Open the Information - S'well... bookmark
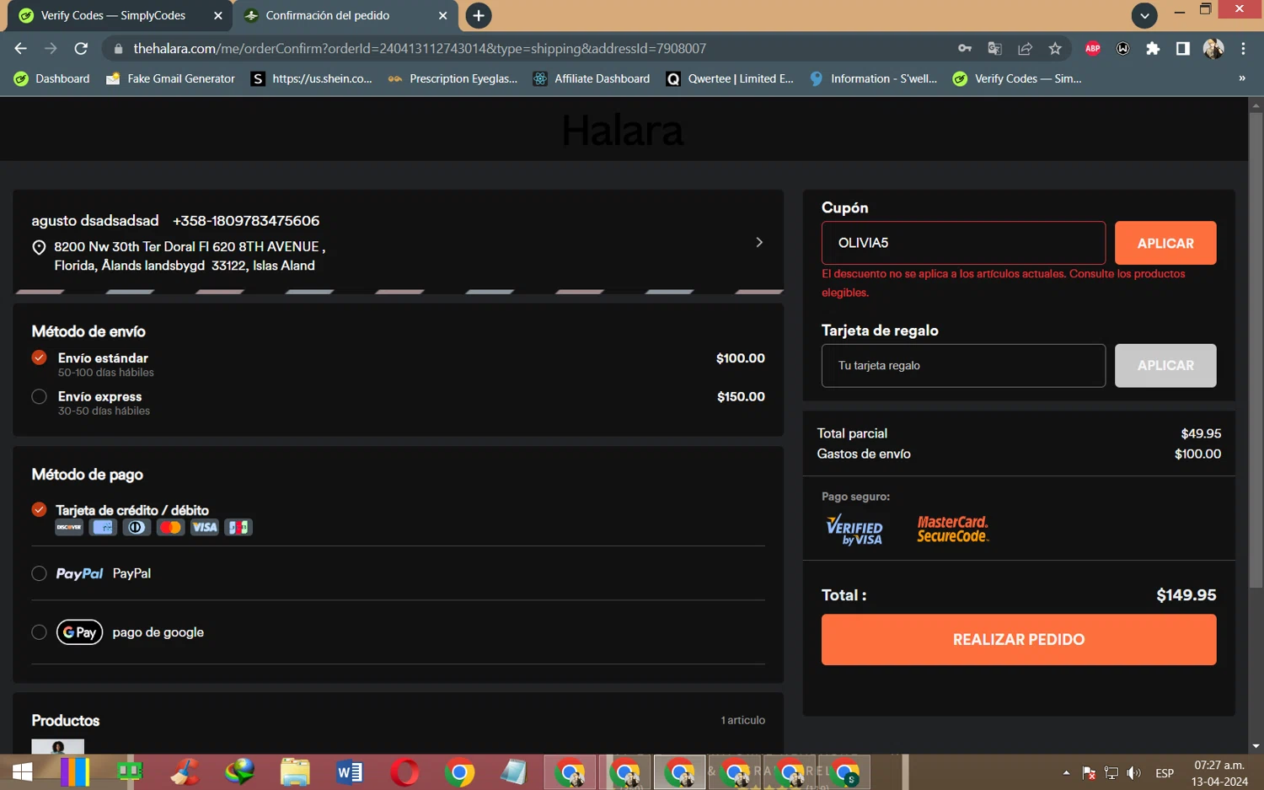1264x790 pixels. [874, 78]
